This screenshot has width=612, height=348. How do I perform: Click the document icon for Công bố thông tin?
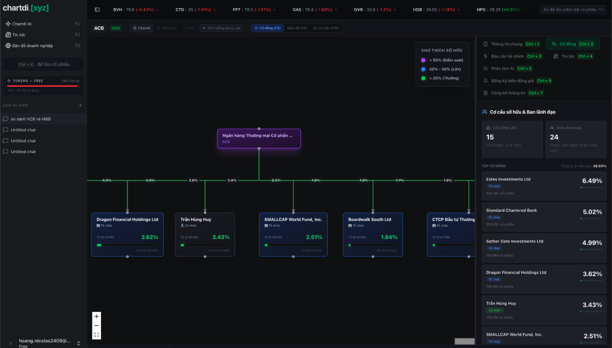pyautogui.click(x=486, y=93)
